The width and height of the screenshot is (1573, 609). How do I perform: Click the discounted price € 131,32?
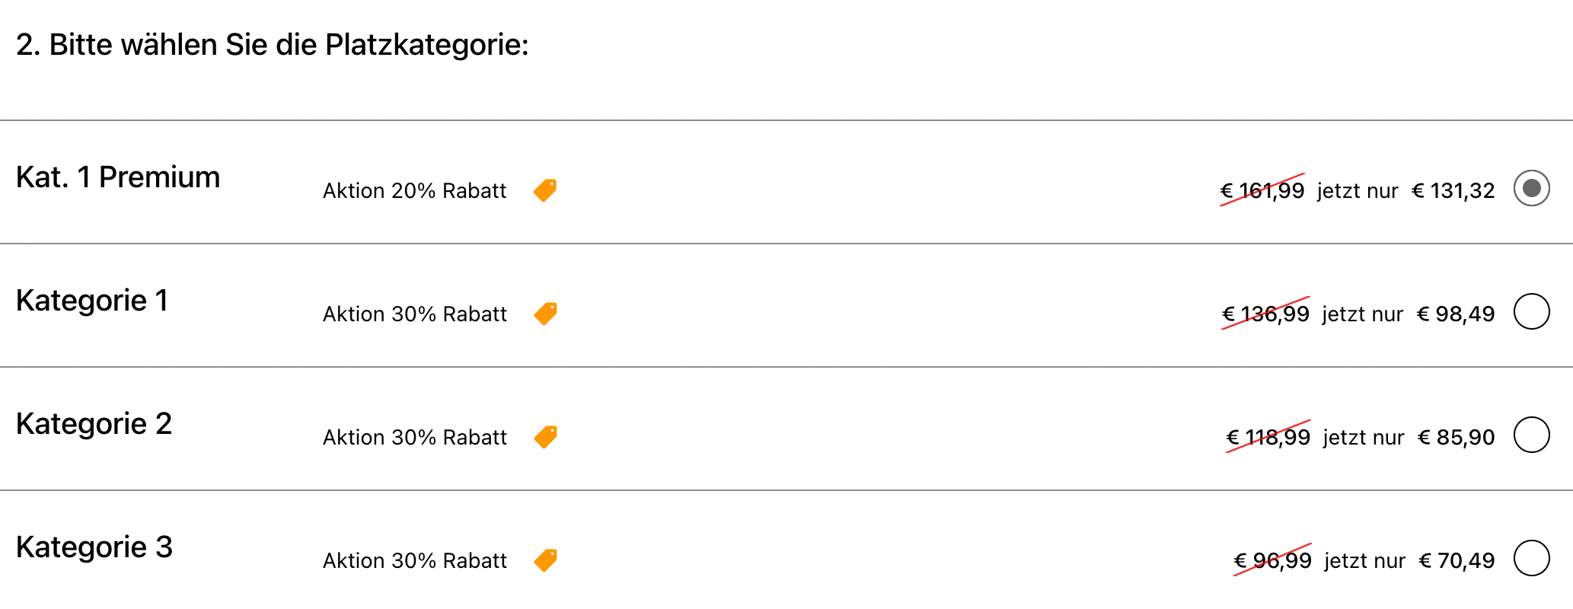point(1453,190)
